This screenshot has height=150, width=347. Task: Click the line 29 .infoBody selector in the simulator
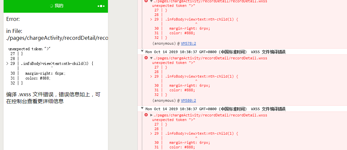click(57, 64)
